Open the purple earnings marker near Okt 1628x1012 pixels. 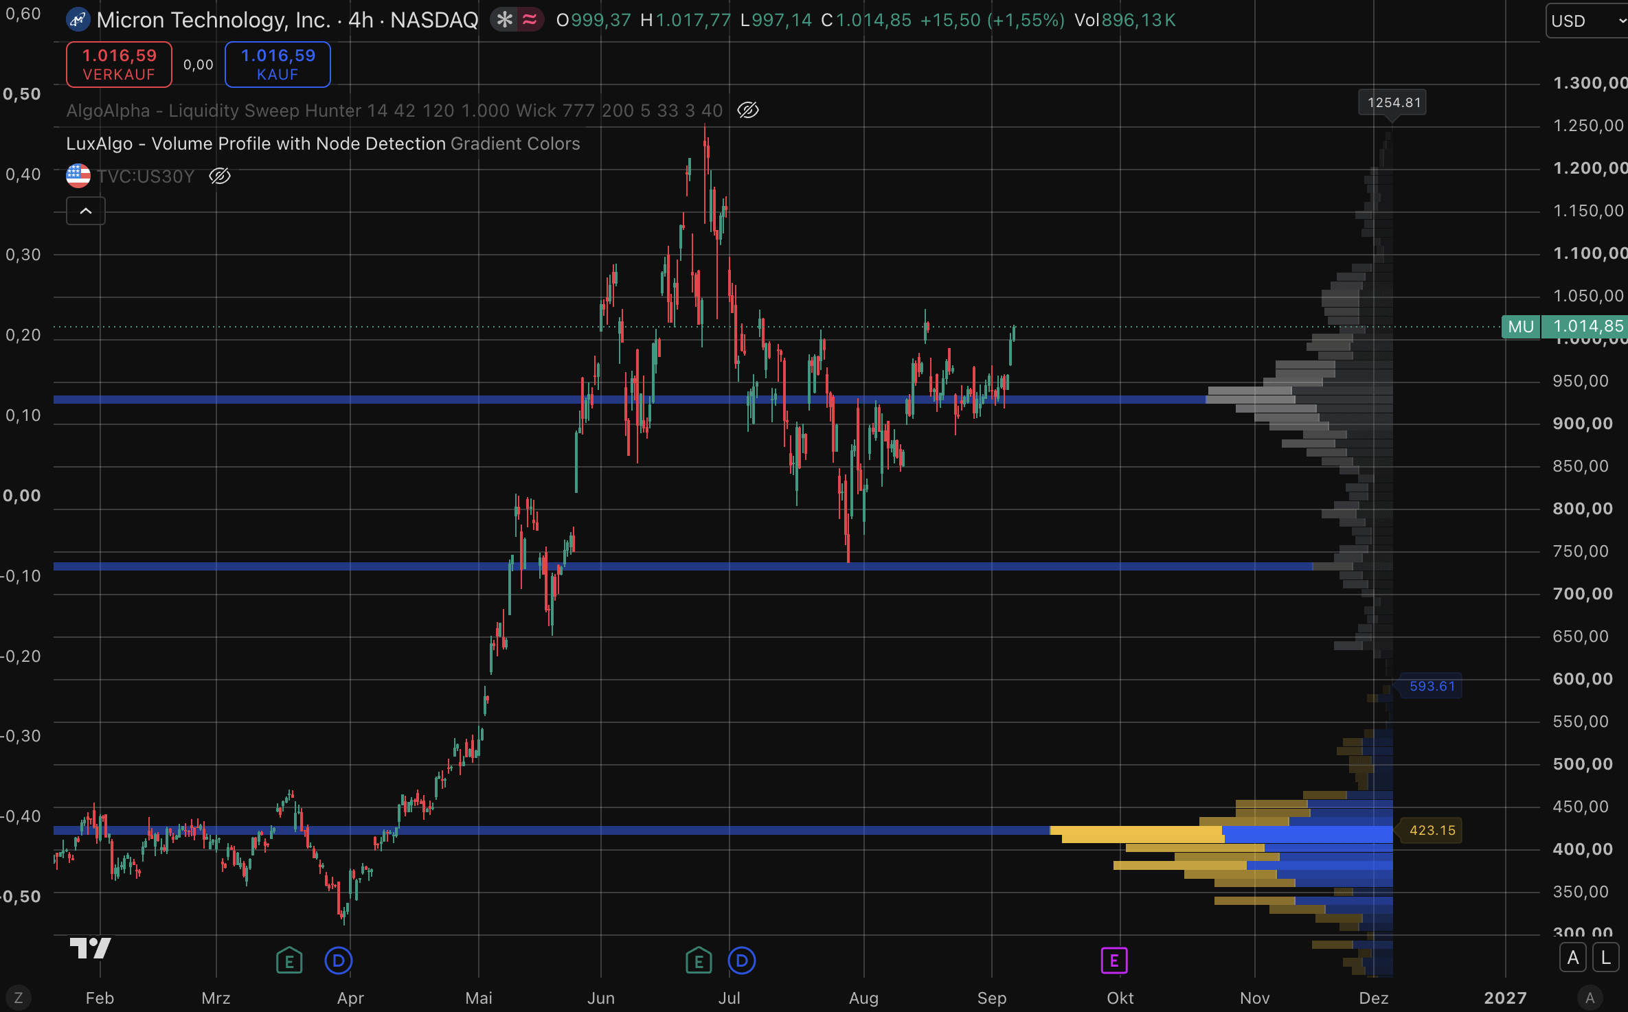click(x=1114, y=961)
